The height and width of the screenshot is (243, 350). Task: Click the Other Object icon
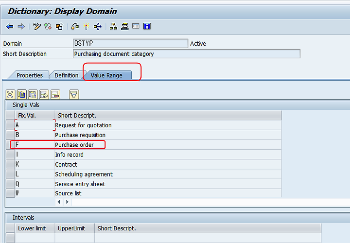(x=59, y=27)
